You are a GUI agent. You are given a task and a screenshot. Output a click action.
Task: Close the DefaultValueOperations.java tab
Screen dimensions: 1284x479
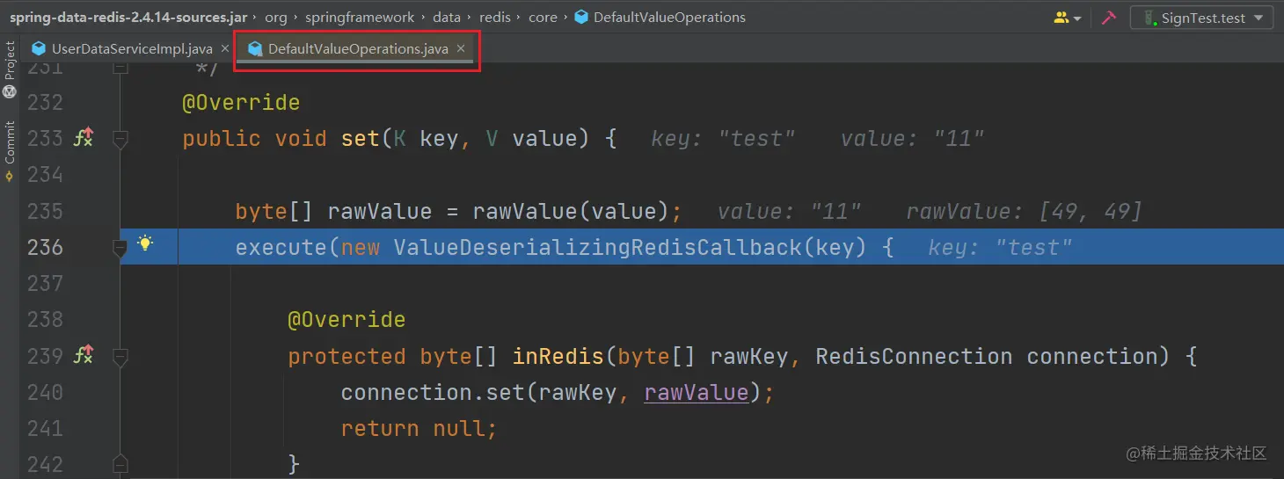461,49
